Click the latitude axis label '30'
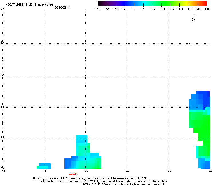The width and height of the screenshot is (212, 186). tap(2, 168)
